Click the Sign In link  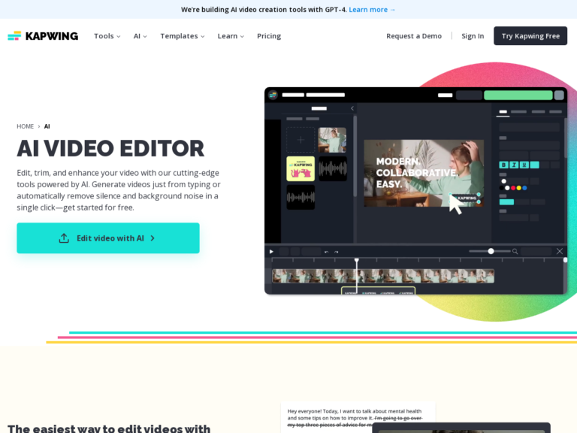coord(473,36)
